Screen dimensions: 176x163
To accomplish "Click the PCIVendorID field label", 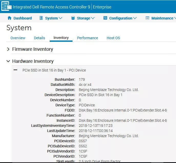I will point(64,156).
